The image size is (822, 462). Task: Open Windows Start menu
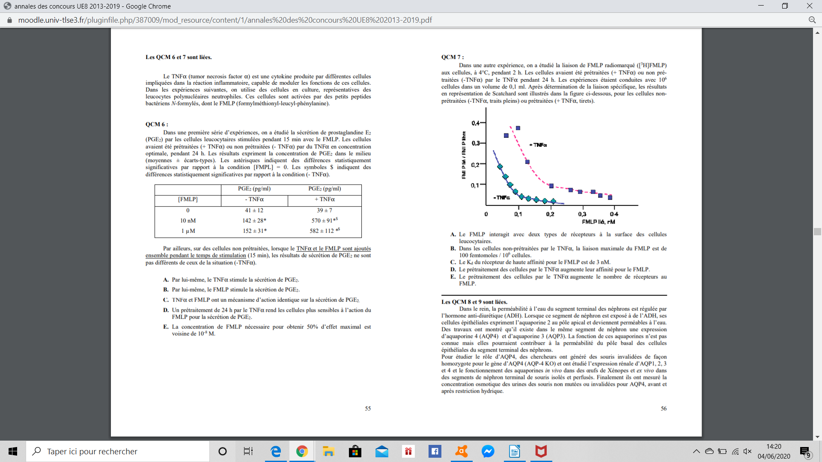pyautogui.click(x=13, y=451)
